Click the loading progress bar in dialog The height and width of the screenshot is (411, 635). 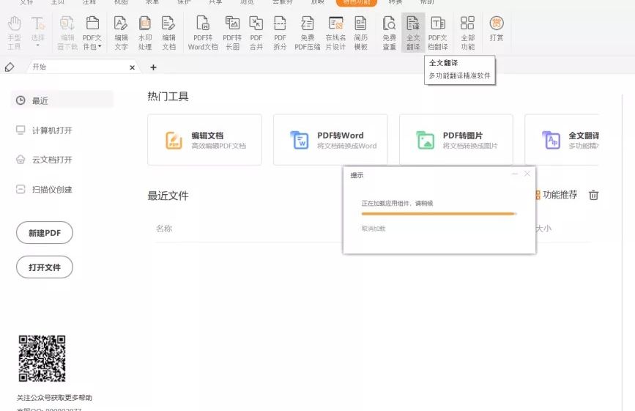[x=439, y=214]
